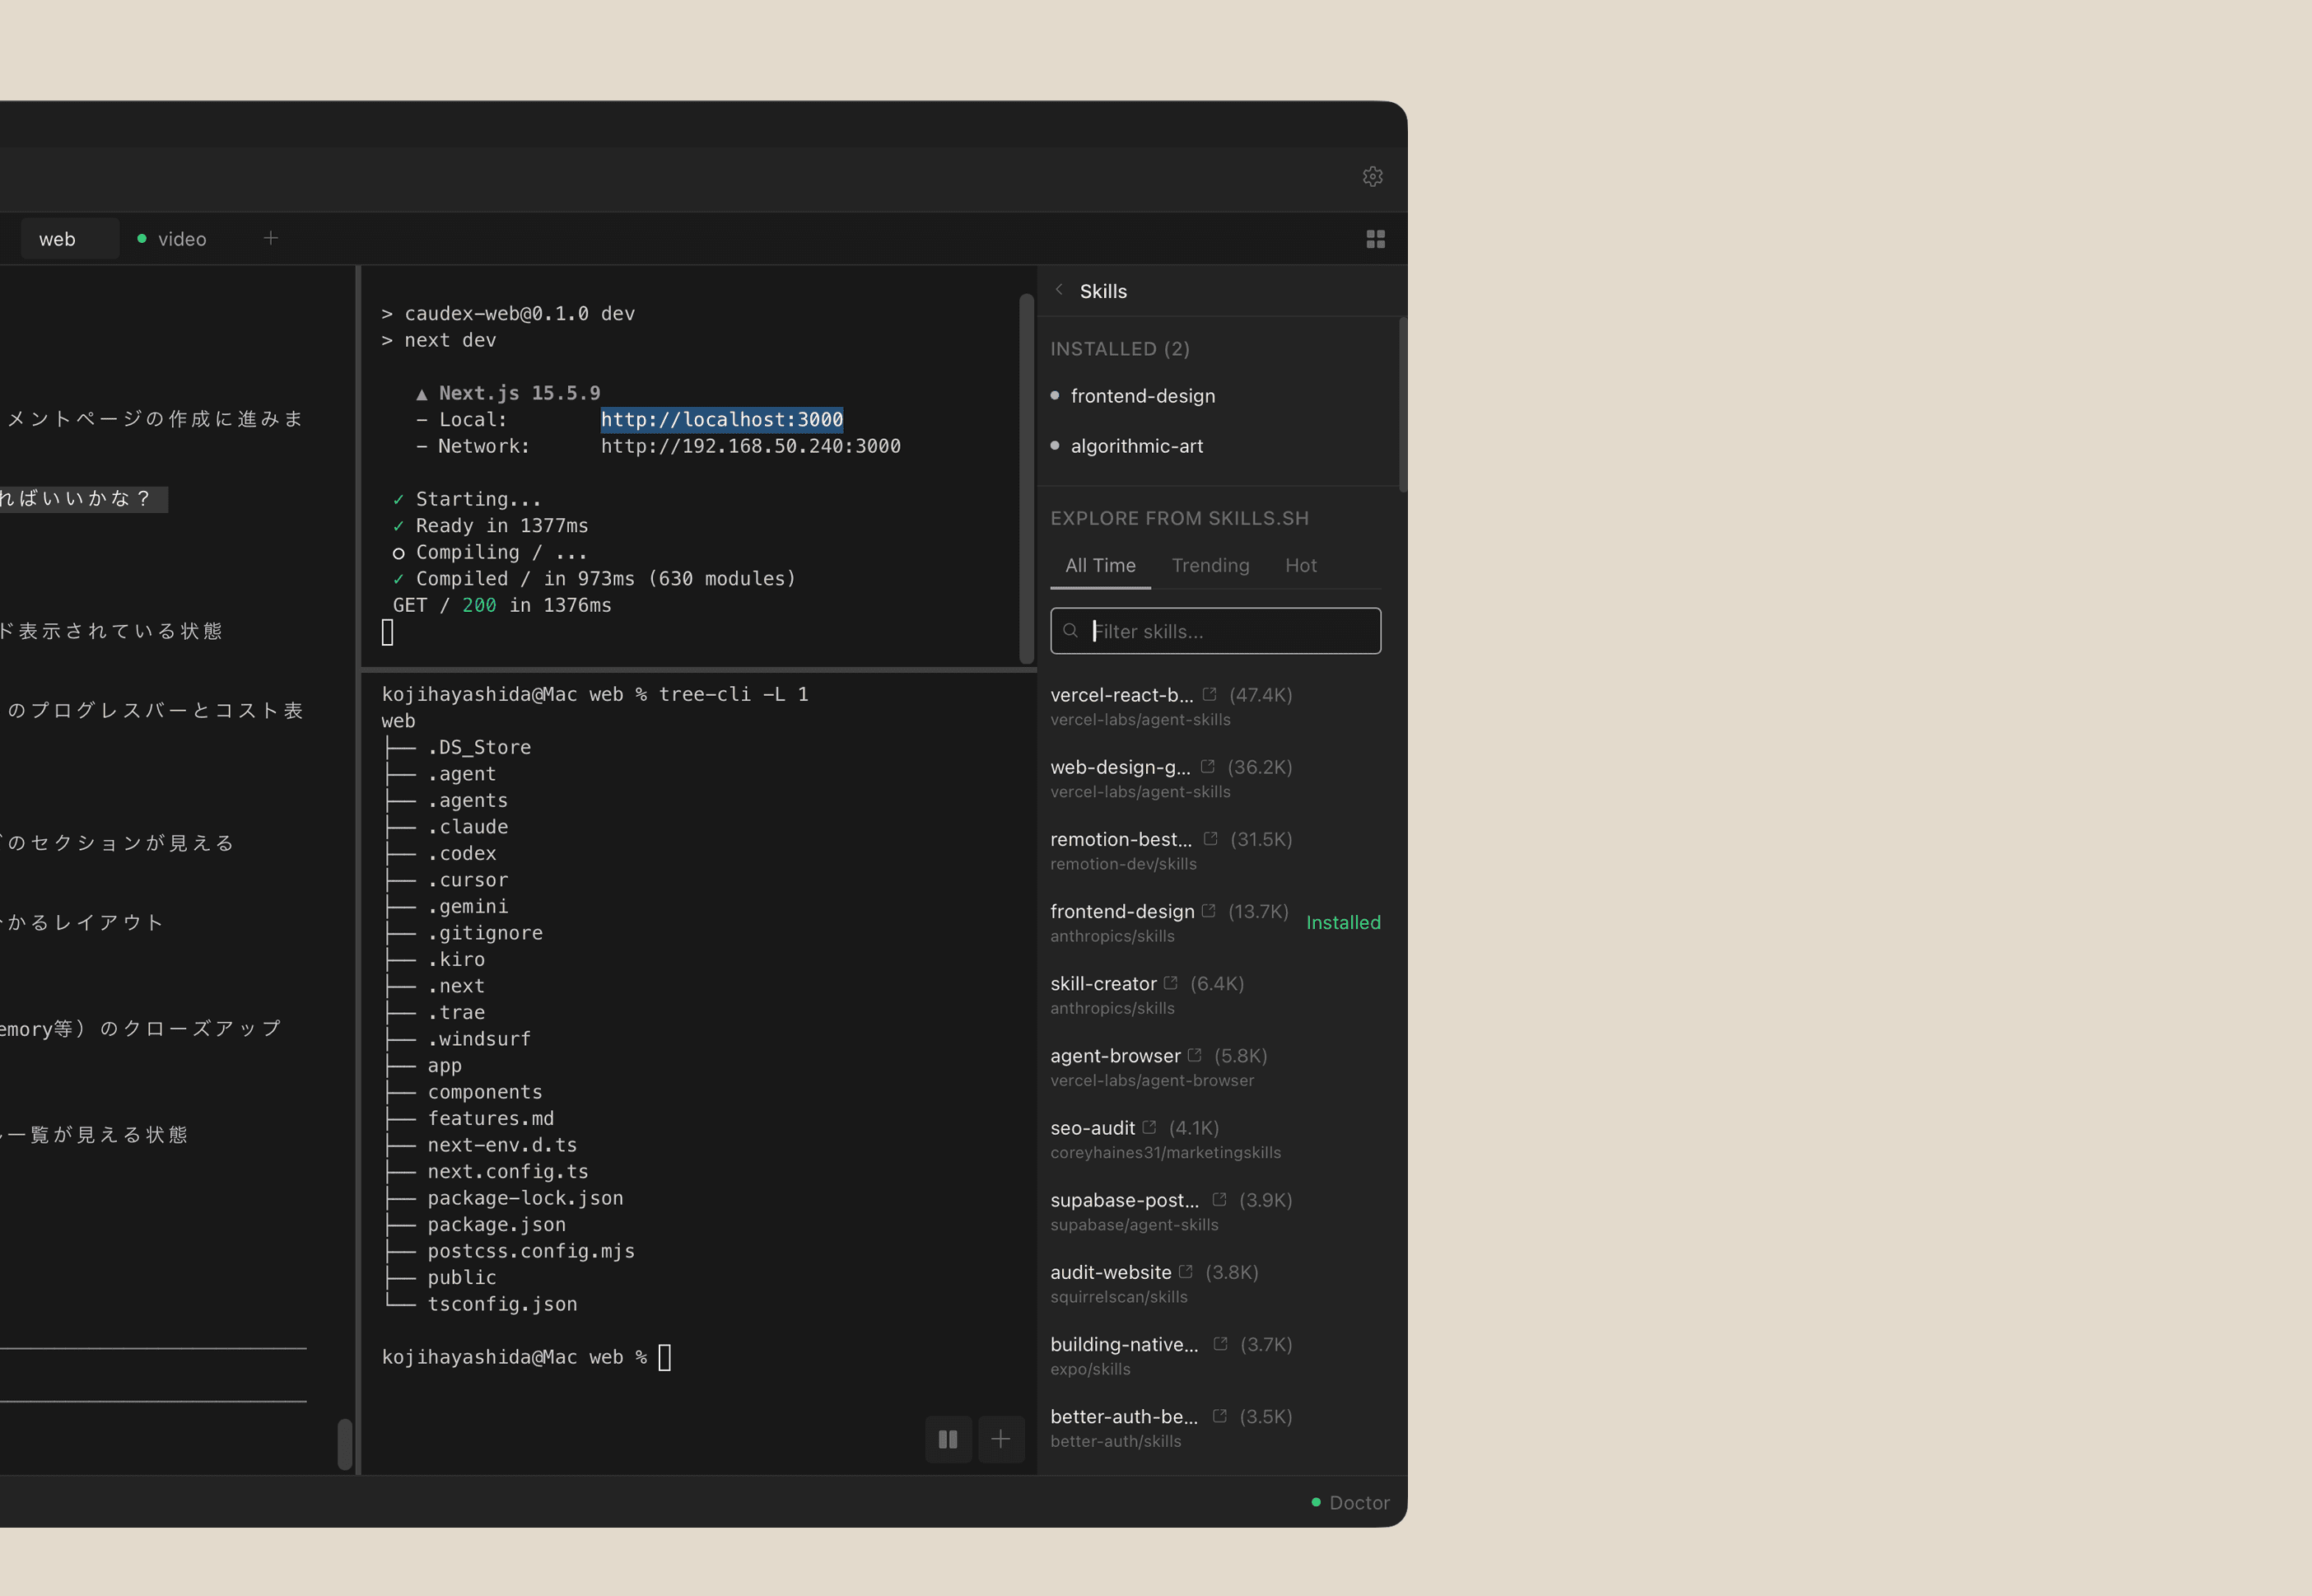
Task: Click the Doctor status indicator
Action: (x=1350, y=1503)
